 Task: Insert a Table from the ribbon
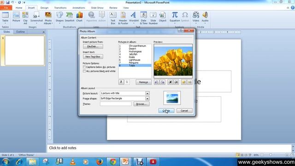pyautogui.click(x=5, y=18)
